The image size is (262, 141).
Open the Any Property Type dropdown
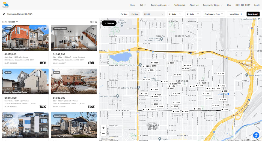[214, 14]
